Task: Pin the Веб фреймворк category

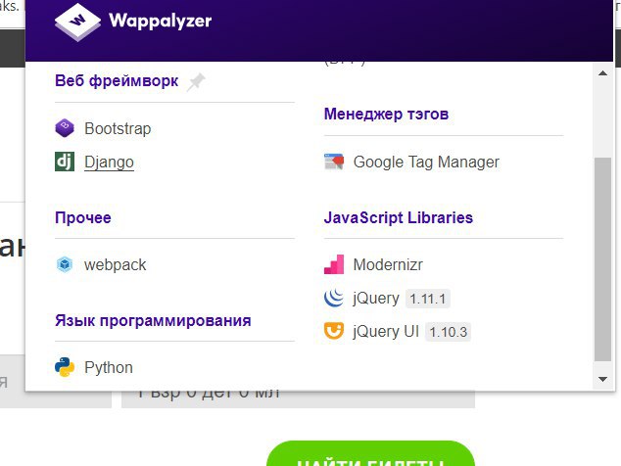Action: point(196,81)
